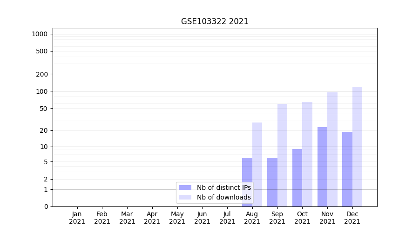Select the 'Nb of distinct IPs' legend label
The height and width of the screenshot is (232, 419).
click(223, 187)
